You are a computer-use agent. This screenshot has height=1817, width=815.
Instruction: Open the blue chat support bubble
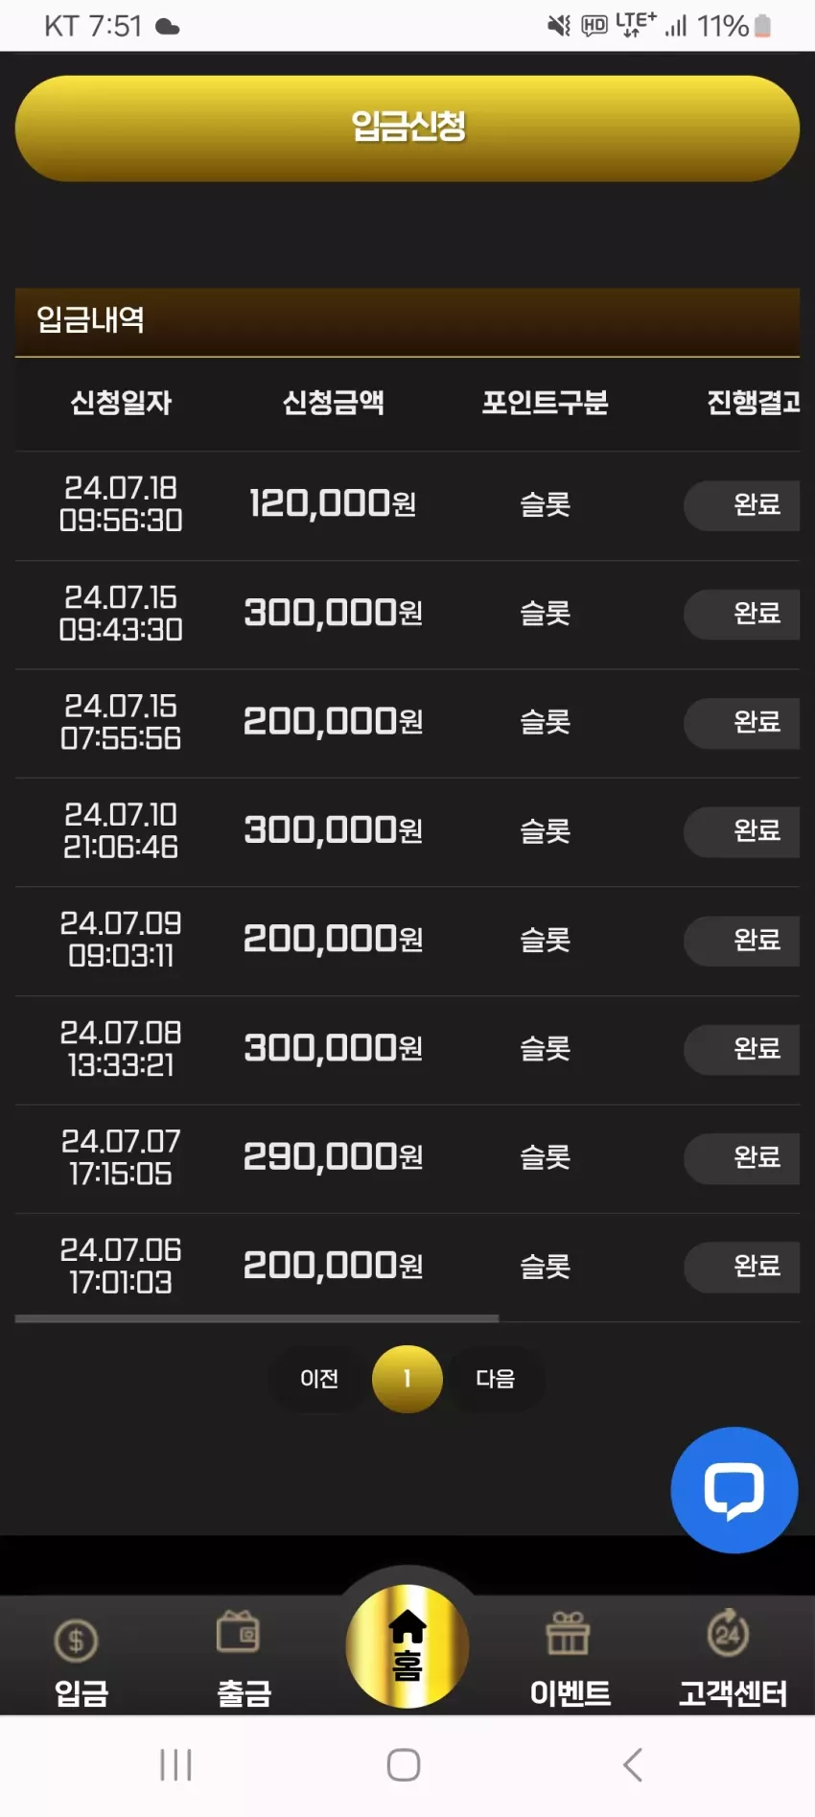click(x=734, y=1490)
